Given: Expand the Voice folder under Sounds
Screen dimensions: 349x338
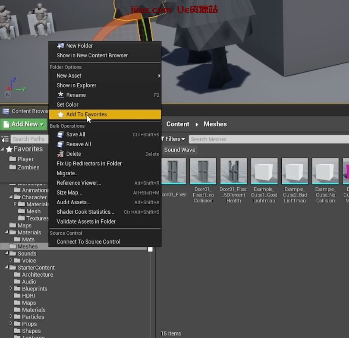Looking at the screenshot, I should pos(11,260).
